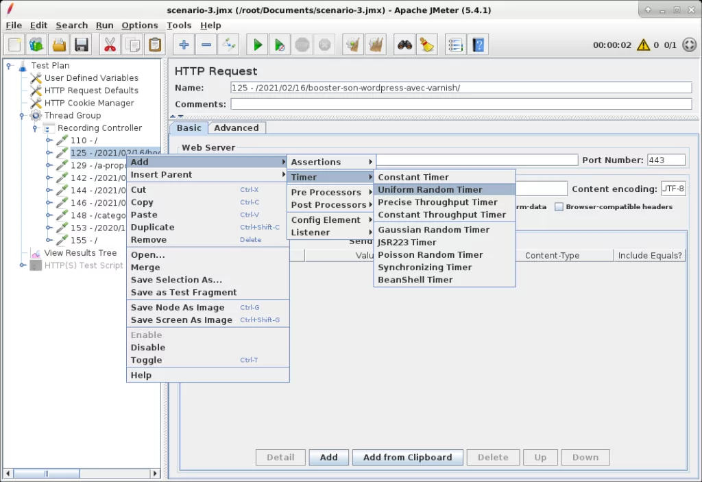Click the JMeter feather logo icon
This screenshot has width=702, height=482.
coord(10,8)
